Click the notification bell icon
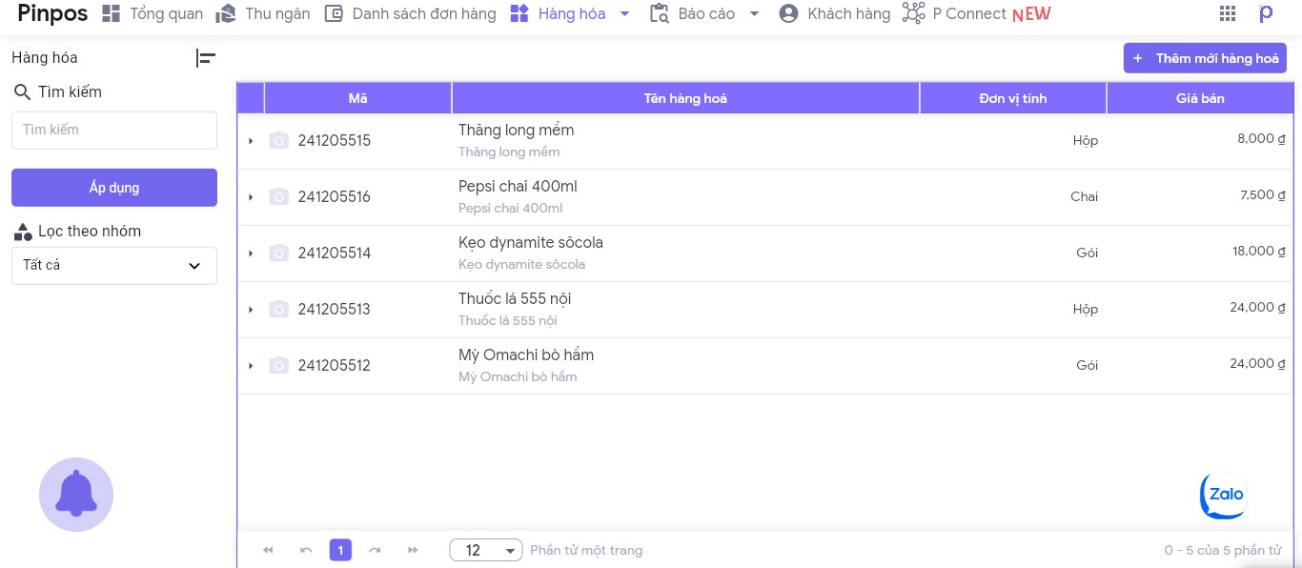Viewport: 1302px width, 568px height. (x=76, y=494)
